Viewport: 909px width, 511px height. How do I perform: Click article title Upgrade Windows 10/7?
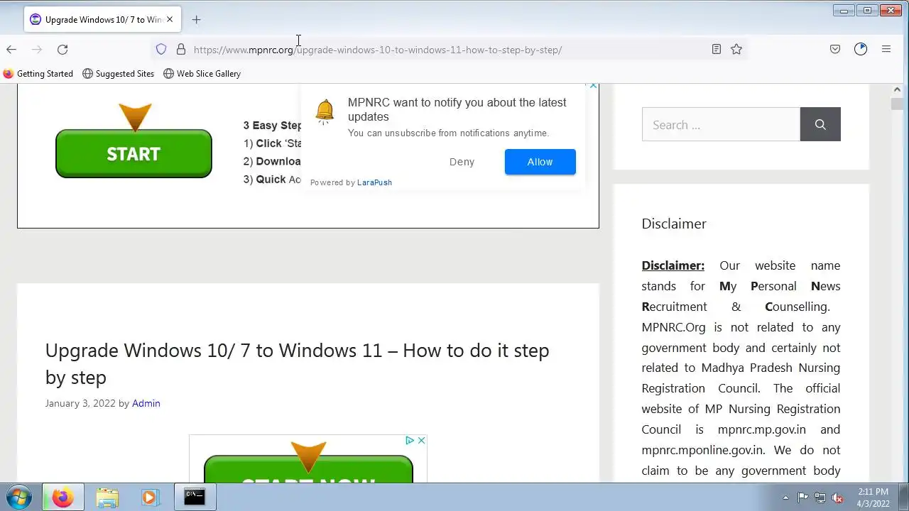click(x=297, y=363)
